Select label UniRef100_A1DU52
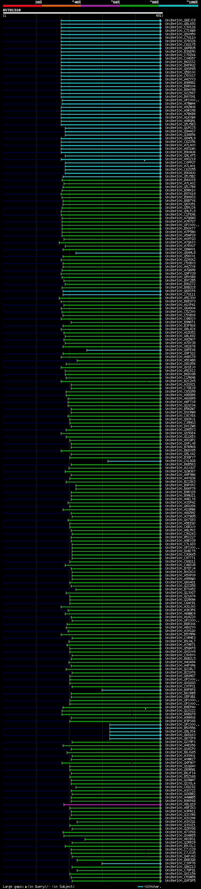 [x=180, y=333]
